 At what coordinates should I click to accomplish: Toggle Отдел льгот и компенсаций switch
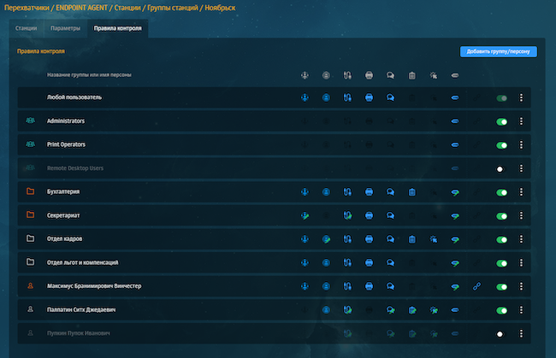(x=502, y=263)
